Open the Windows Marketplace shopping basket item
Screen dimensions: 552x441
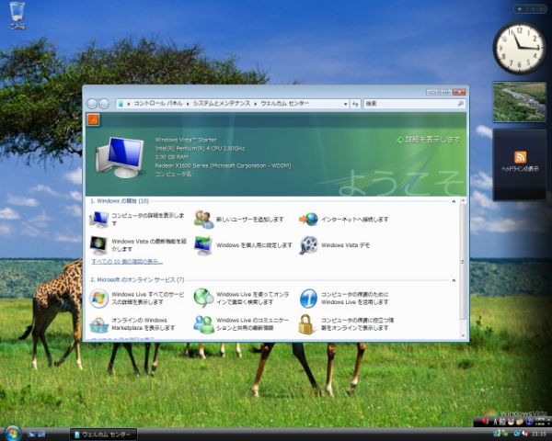pyautogui.click(x=99, y=323)
